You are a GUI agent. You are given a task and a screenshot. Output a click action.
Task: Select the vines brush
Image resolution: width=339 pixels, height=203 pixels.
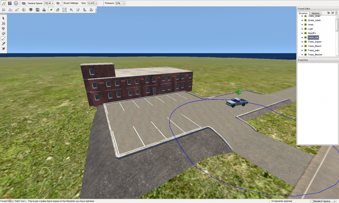311,25
